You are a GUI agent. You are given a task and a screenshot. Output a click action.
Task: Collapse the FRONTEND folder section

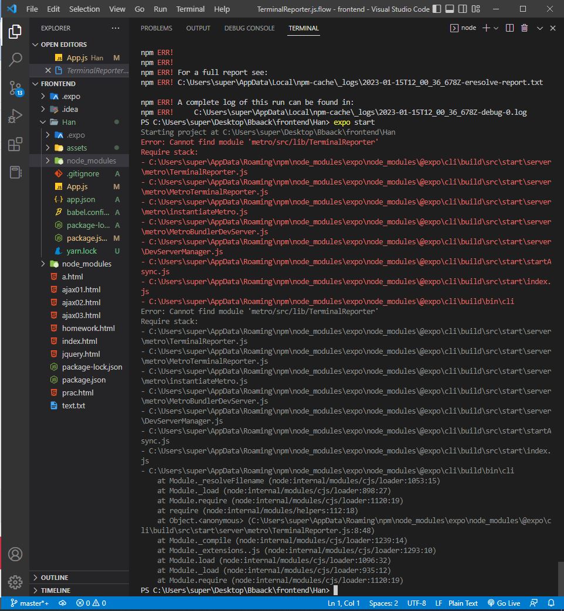pos(79,84)
